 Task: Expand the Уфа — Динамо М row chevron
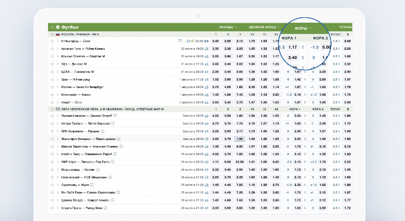(58, 64)
